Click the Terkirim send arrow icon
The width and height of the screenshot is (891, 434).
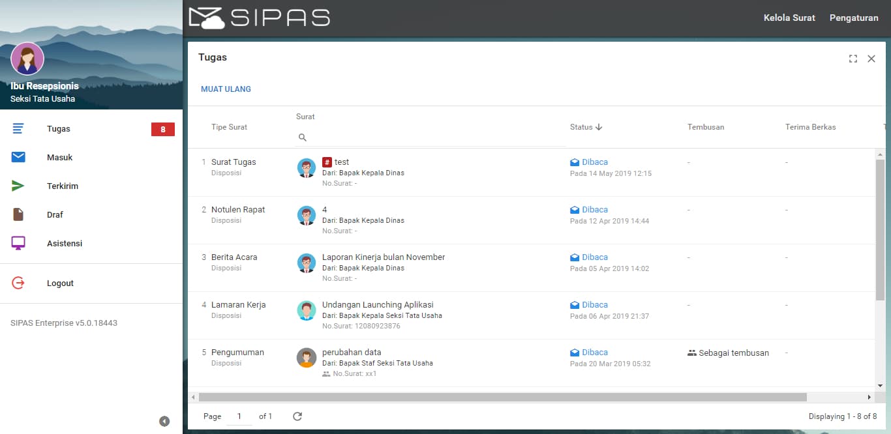click(x=18, y=186)
